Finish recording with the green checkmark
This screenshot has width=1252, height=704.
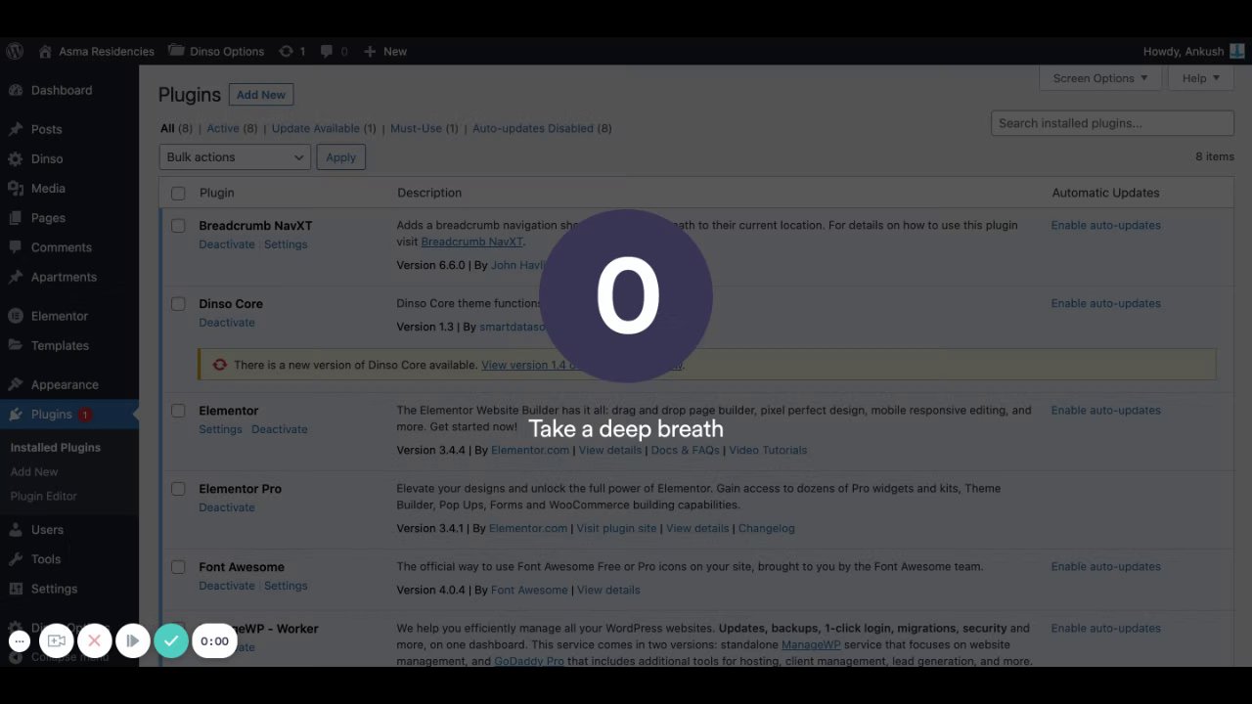click(x=171, y=641)
